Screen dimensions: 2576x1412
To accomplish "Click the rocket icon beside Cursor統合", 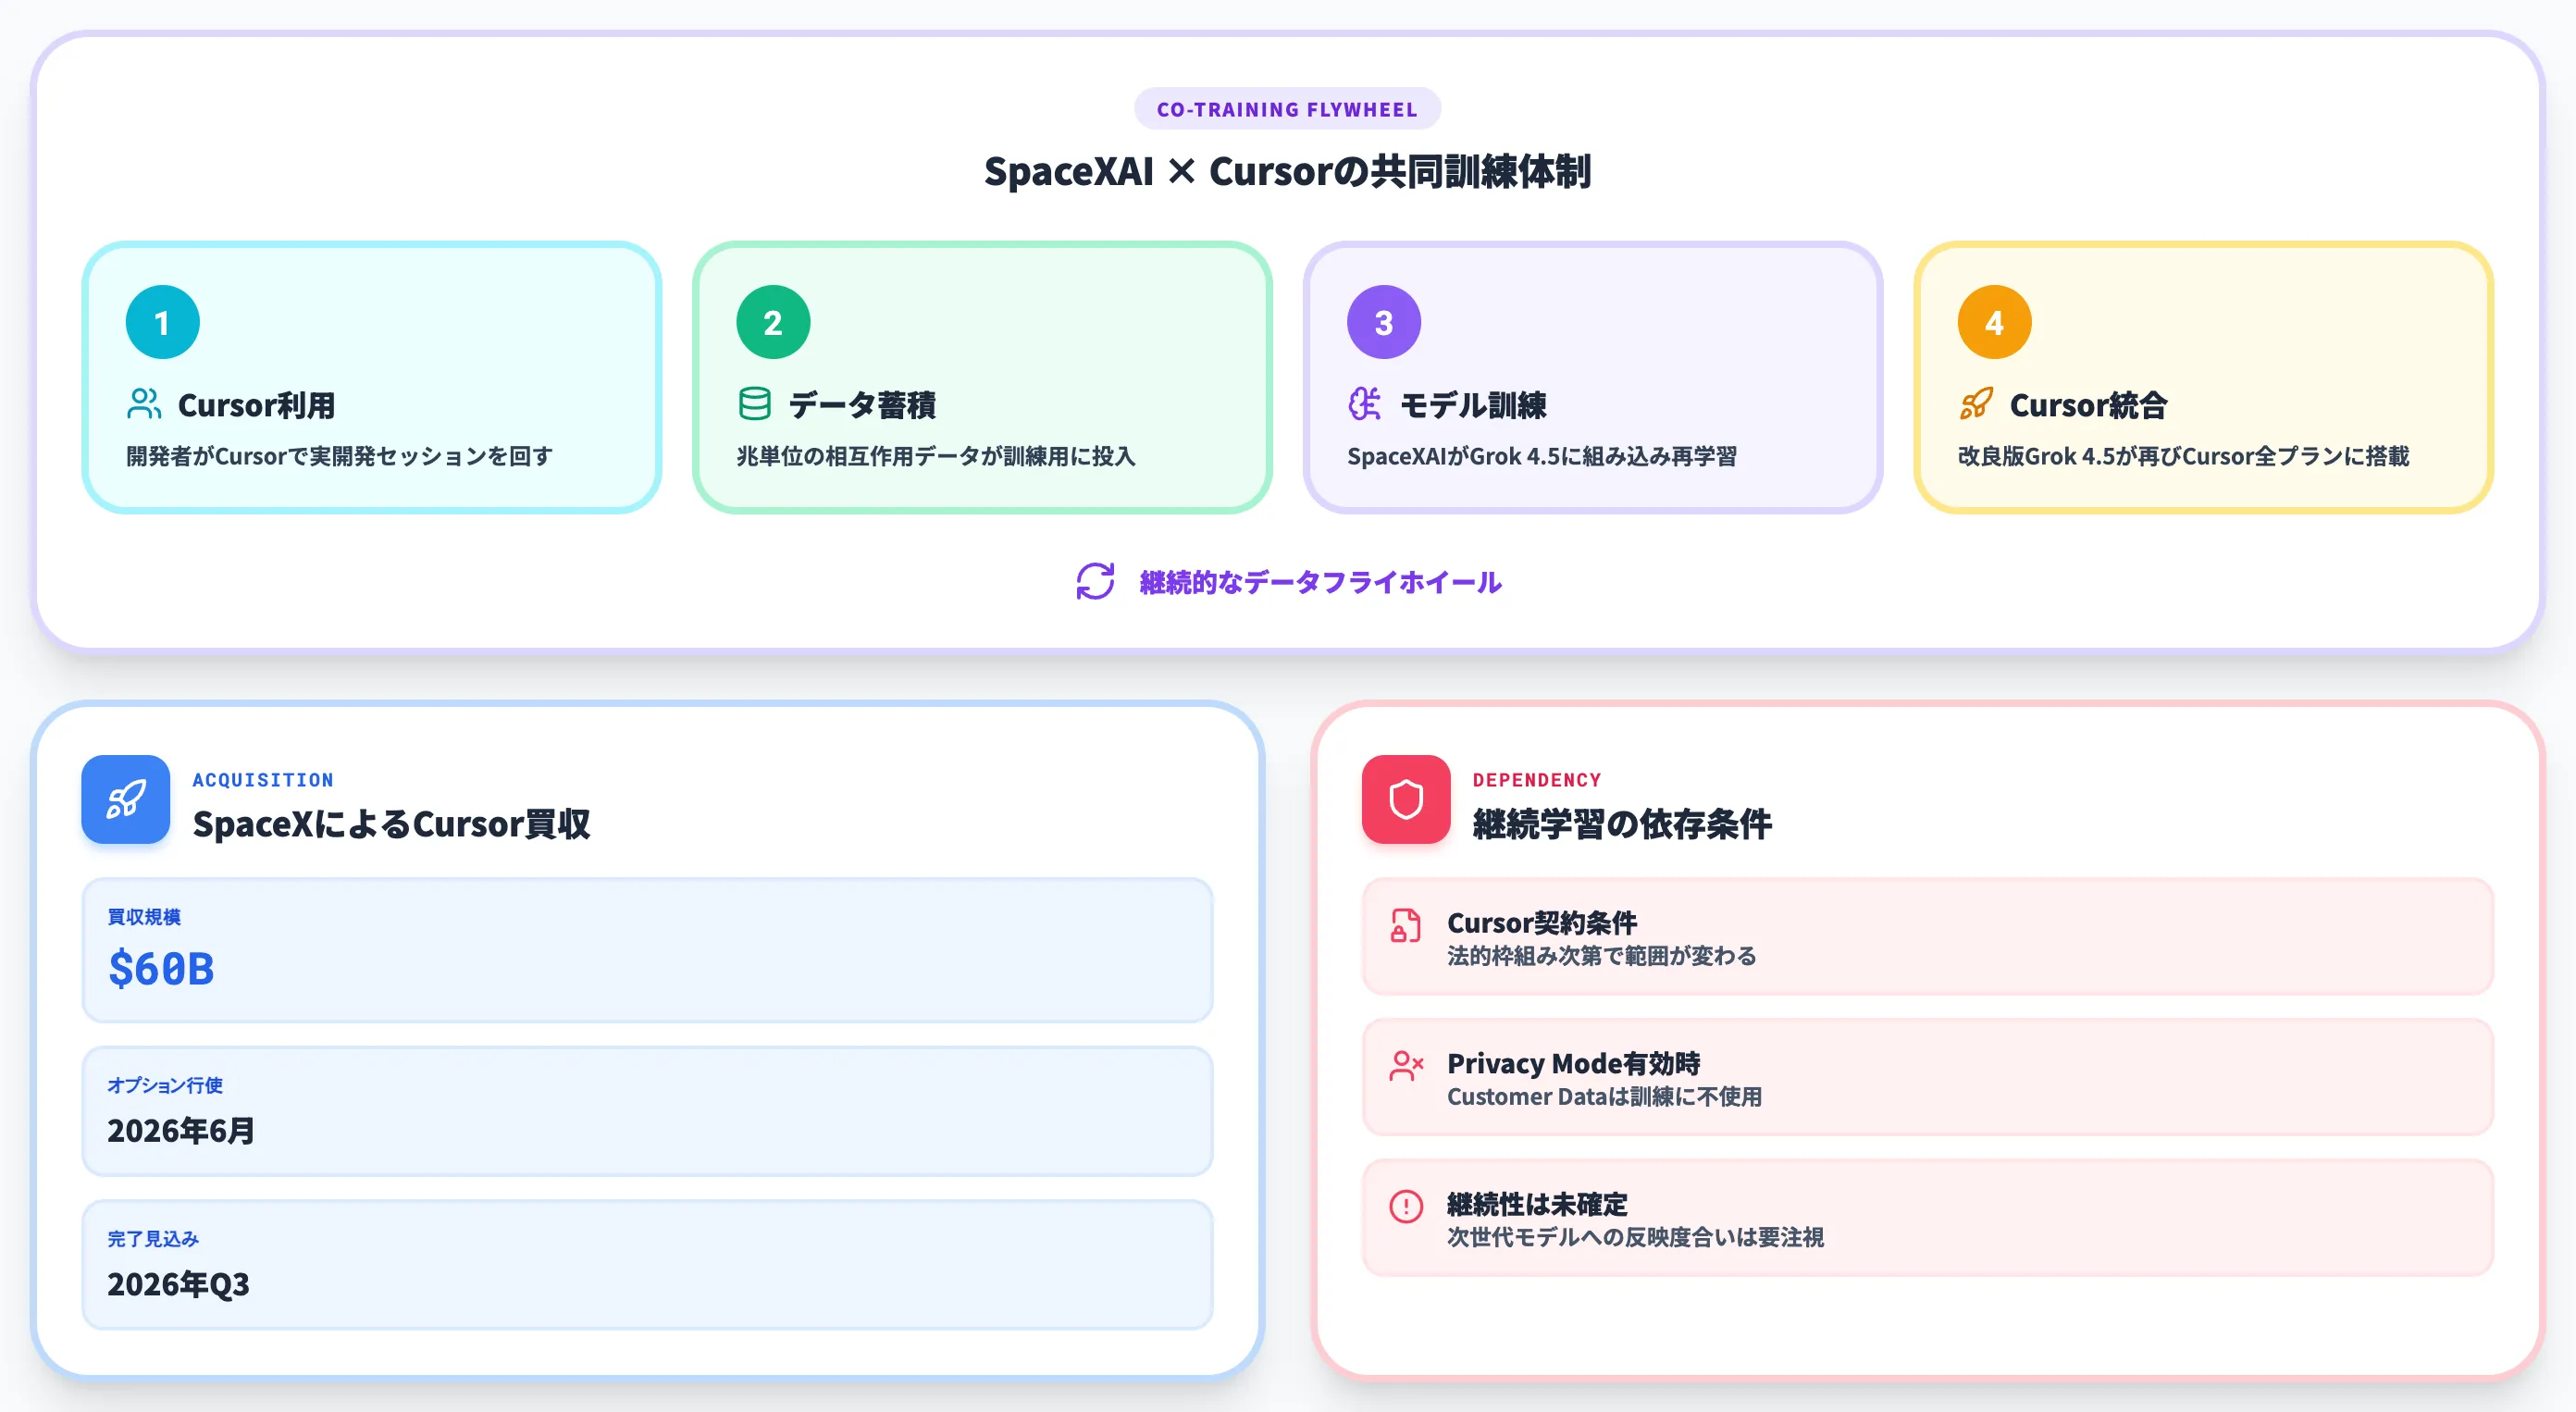I will click(x=1976, y=404).
